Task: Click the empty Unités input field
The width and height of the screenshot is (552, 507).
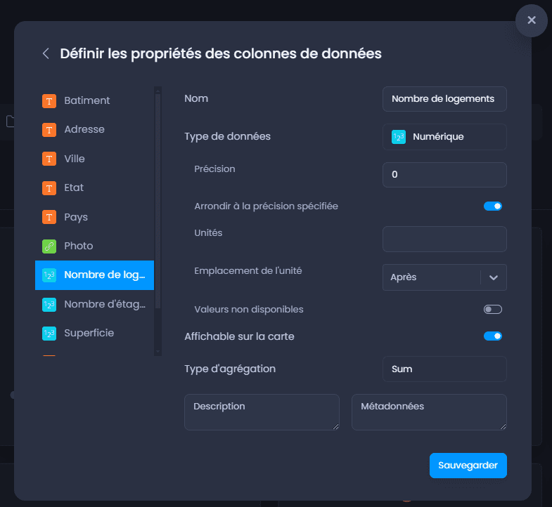Action: [x=444, y=239]
